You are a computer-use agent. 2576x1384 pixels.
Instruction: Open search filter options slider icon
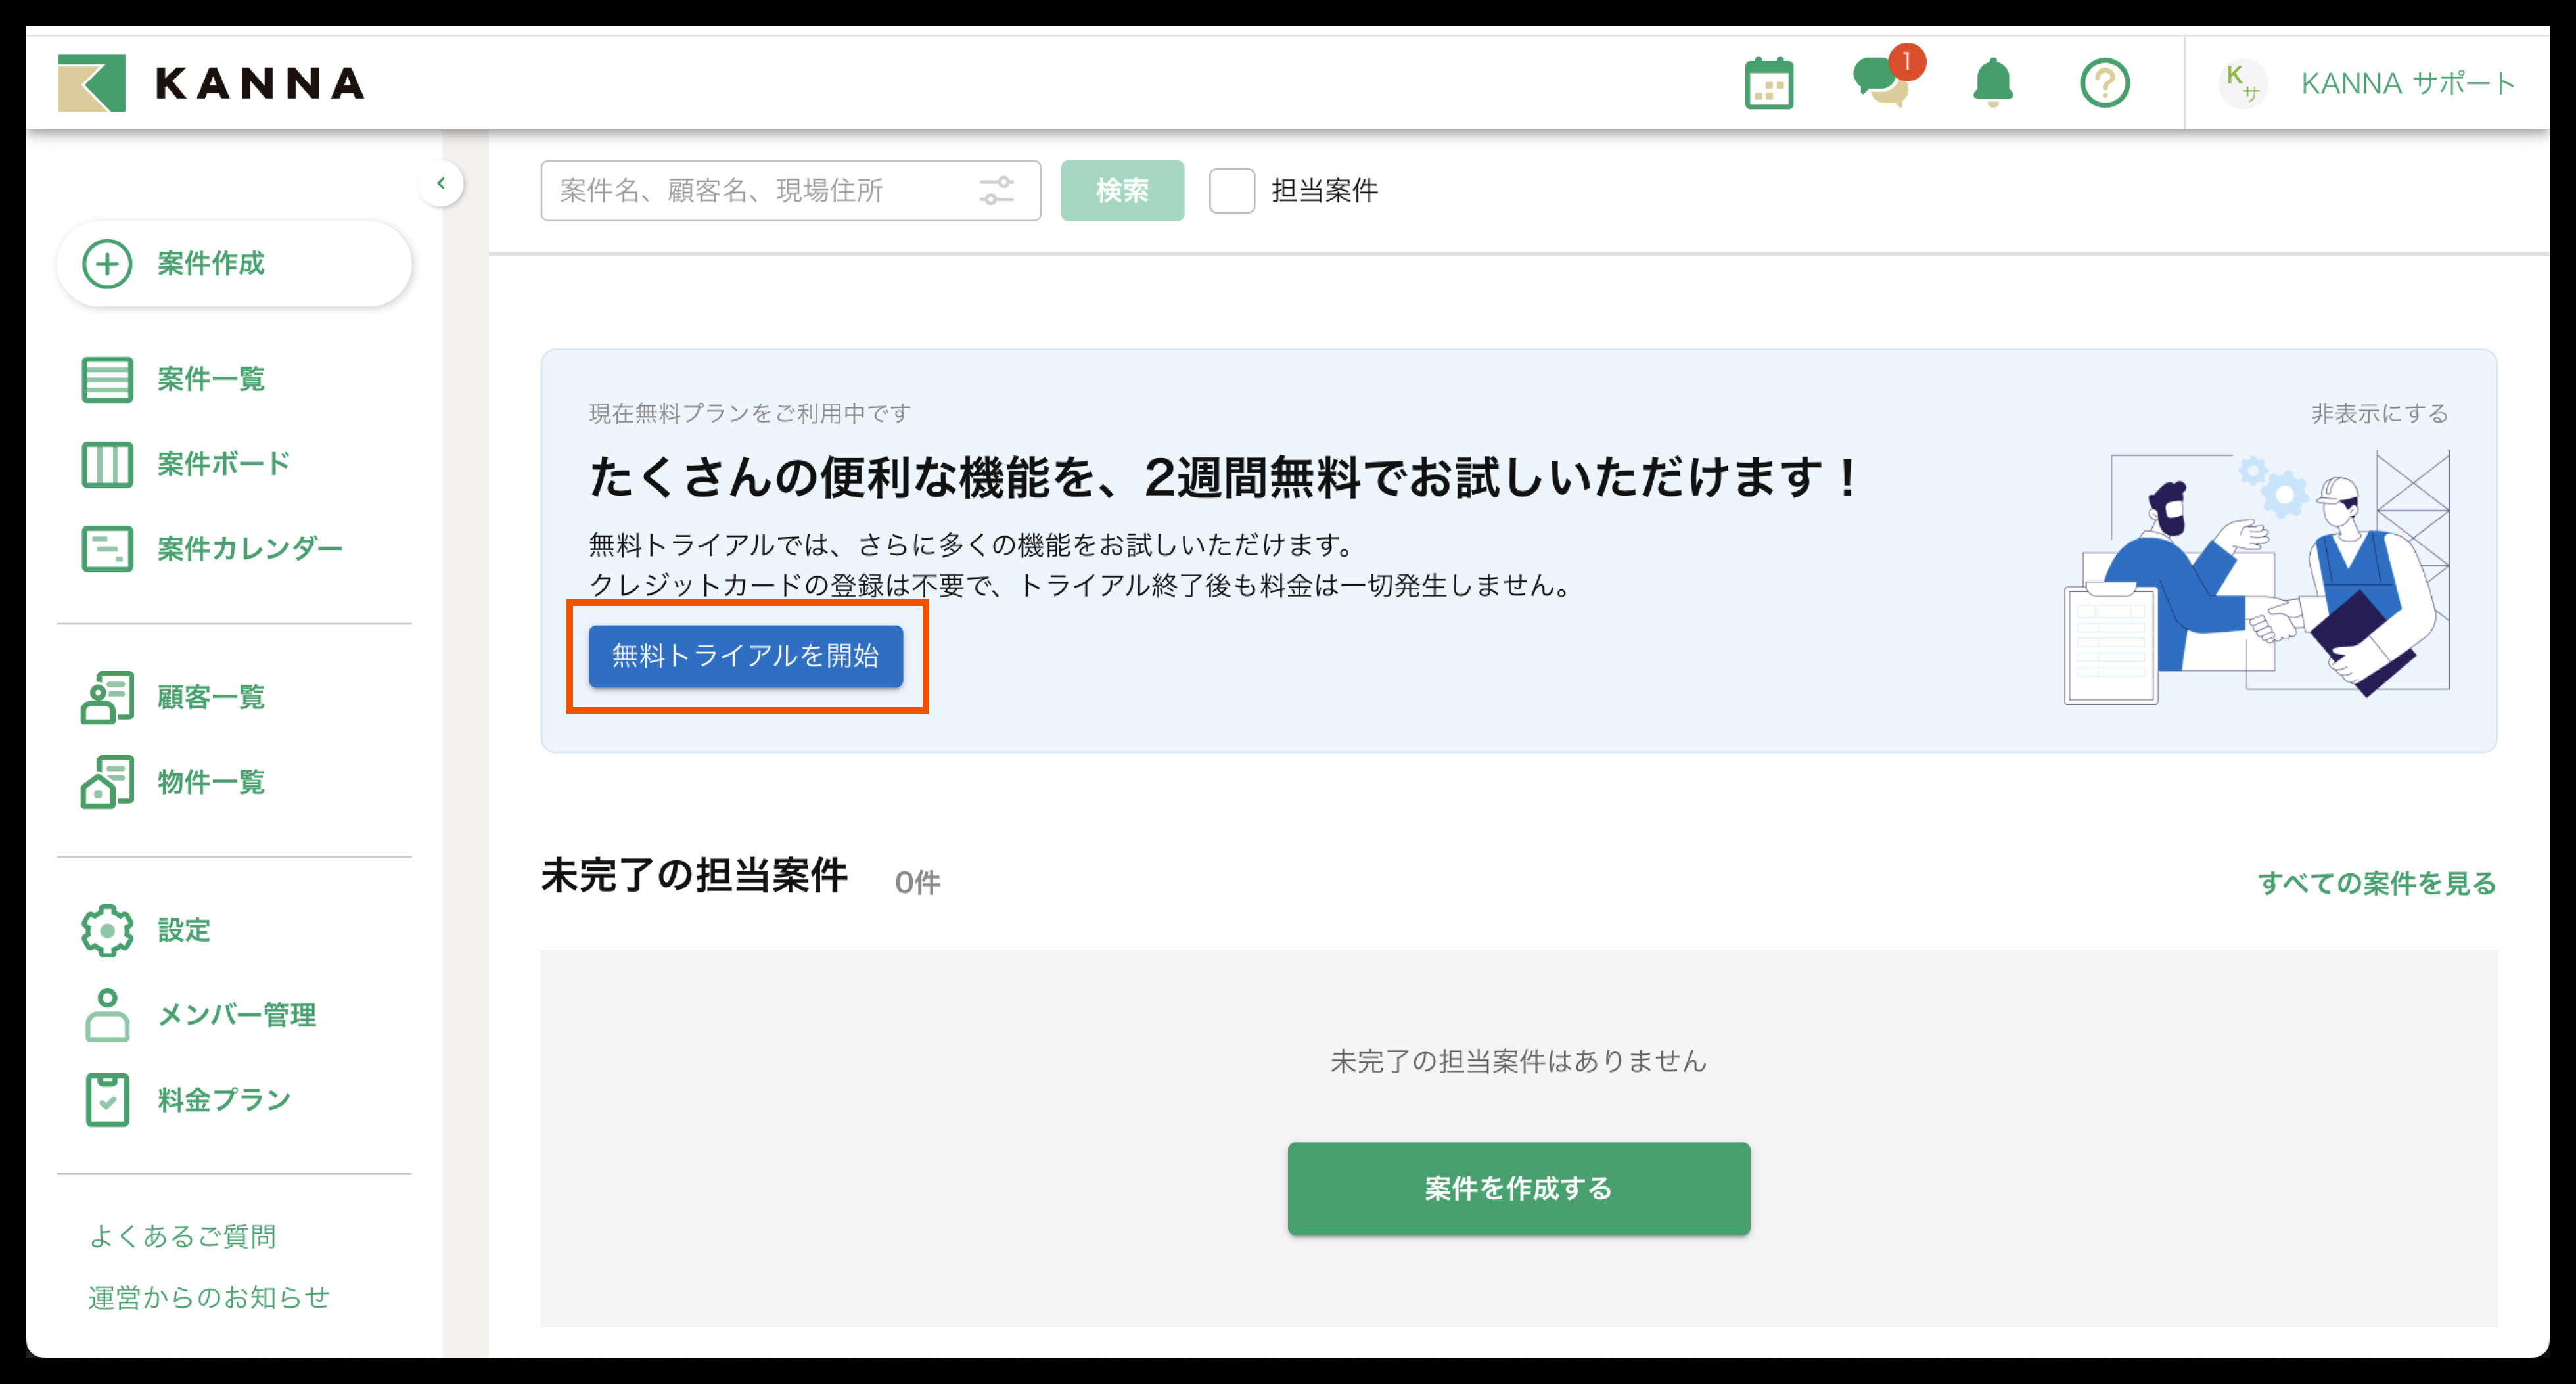(996, 190)
